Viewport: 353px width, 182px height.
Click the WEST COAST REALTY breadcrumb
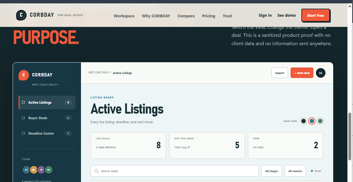click(x=99, y=73)
